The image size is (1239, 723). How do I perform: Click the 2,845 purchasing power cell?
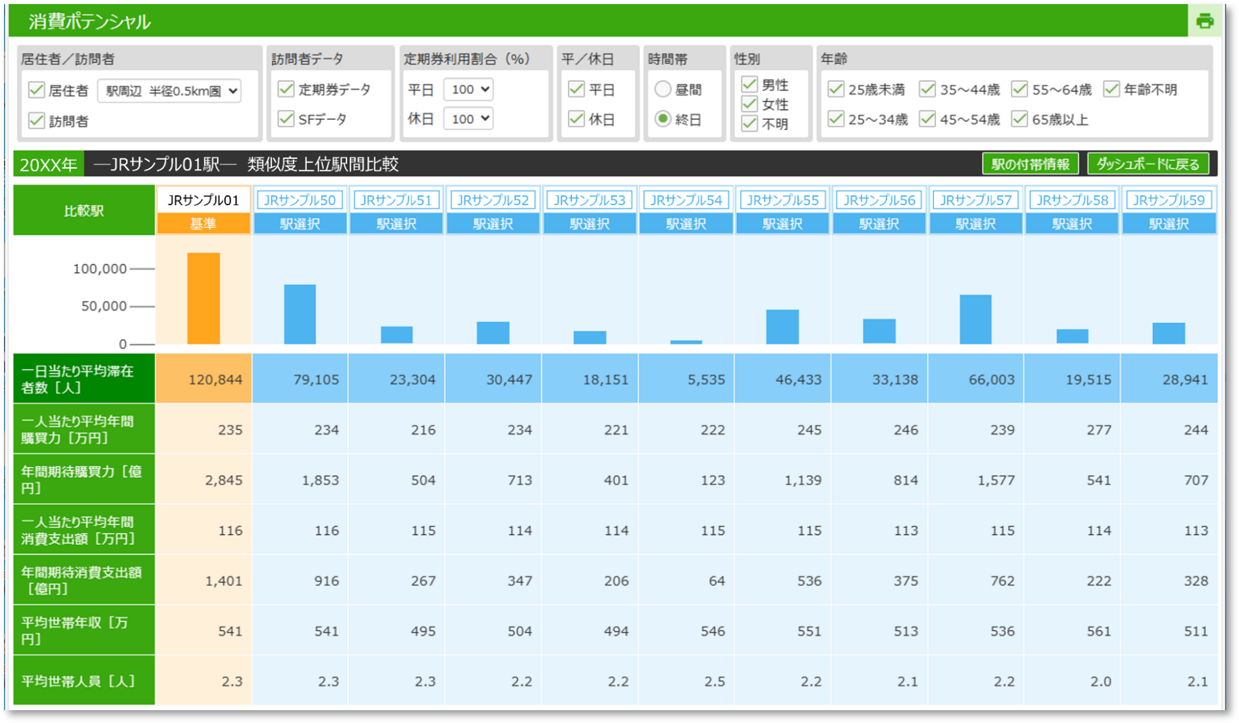click(203, 480)
